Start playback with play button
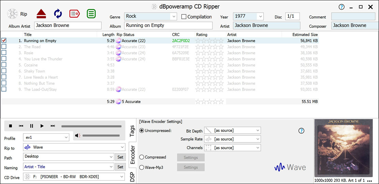 [x=42, y=126]
